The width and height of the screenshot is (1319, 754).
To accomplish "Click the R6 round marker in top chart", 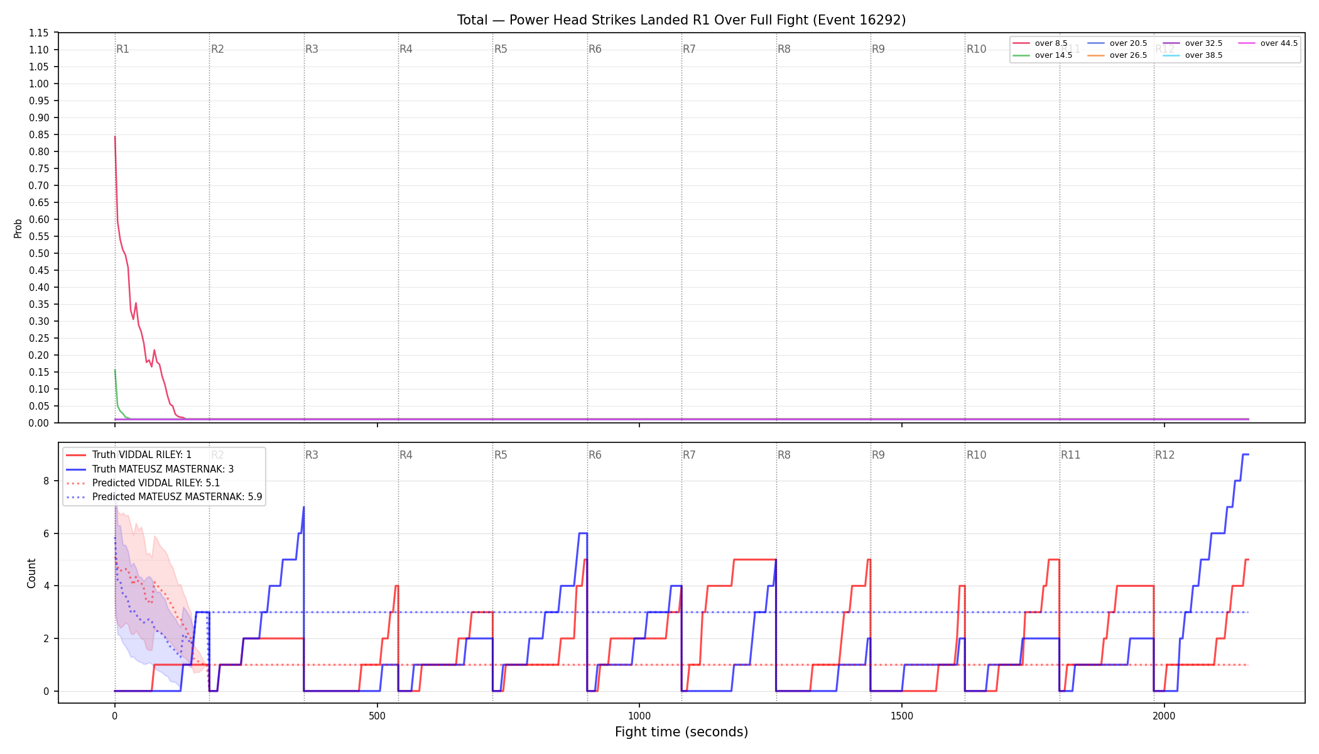I will pos(595,49).
